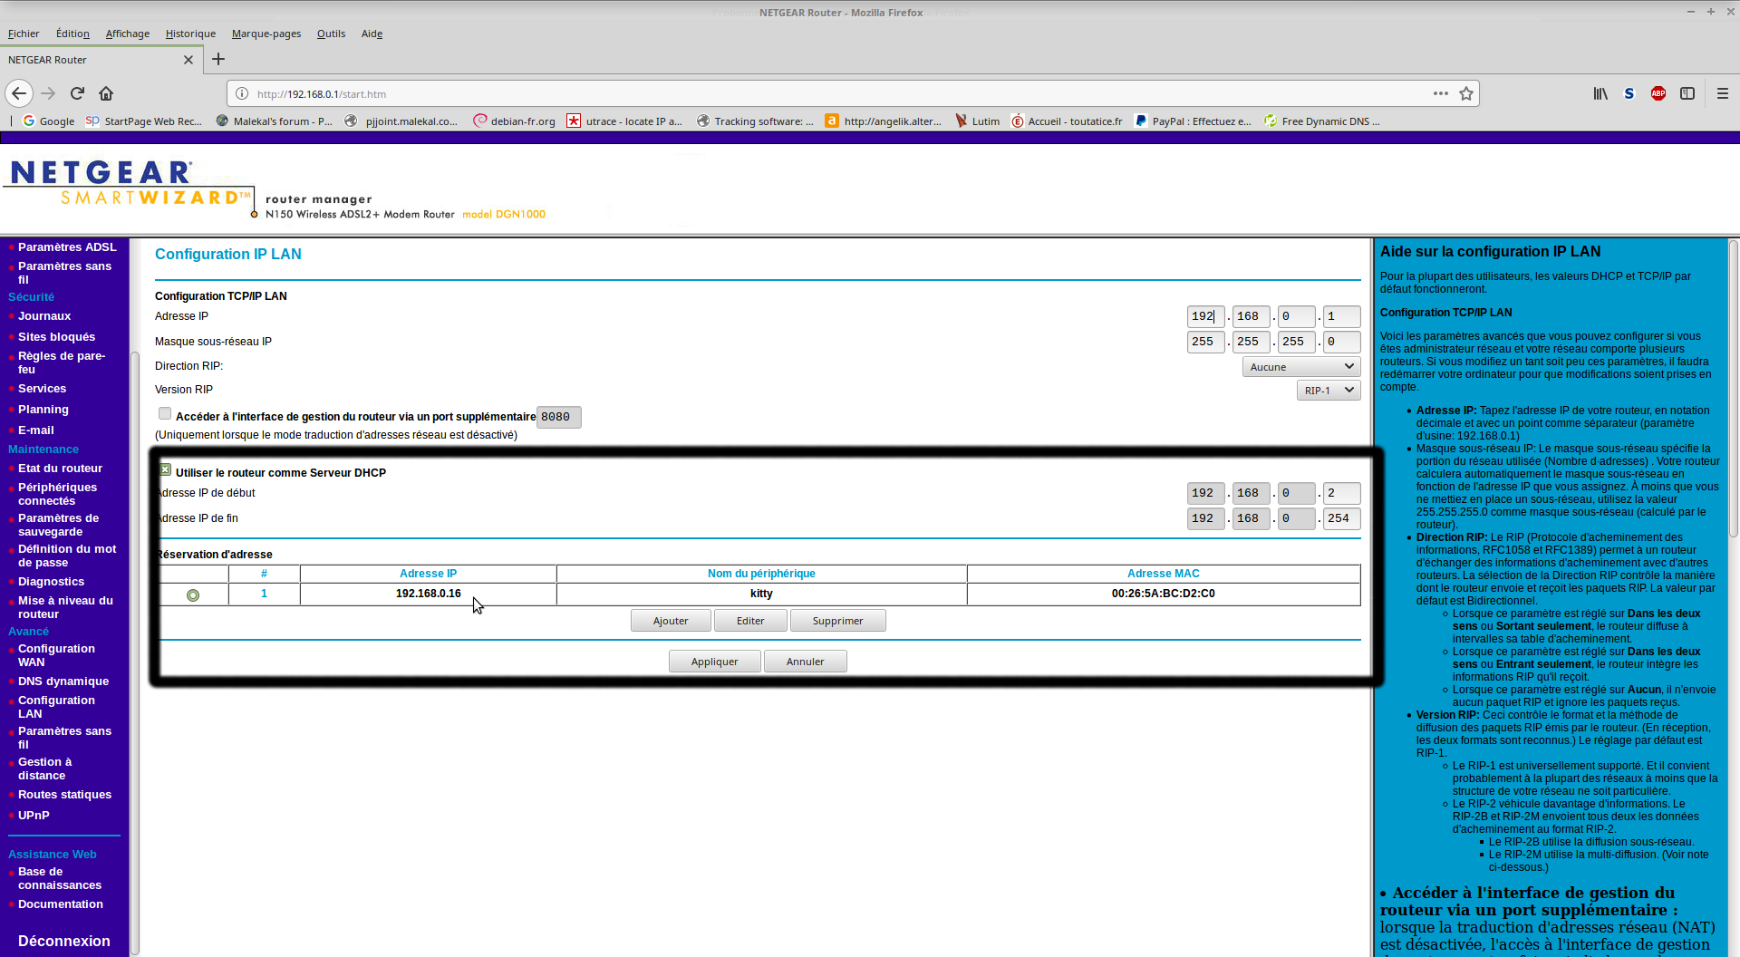1740x957 pixels.
Task: Open Free Dynamic DNS bookmark
Action: click(x=1323, y=121)
